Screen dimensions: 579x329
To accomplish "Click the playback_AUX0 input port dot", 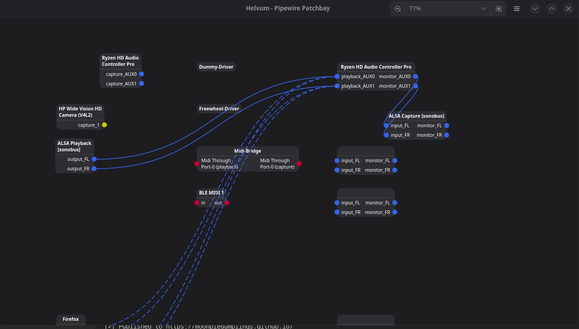I will (337, 77).
